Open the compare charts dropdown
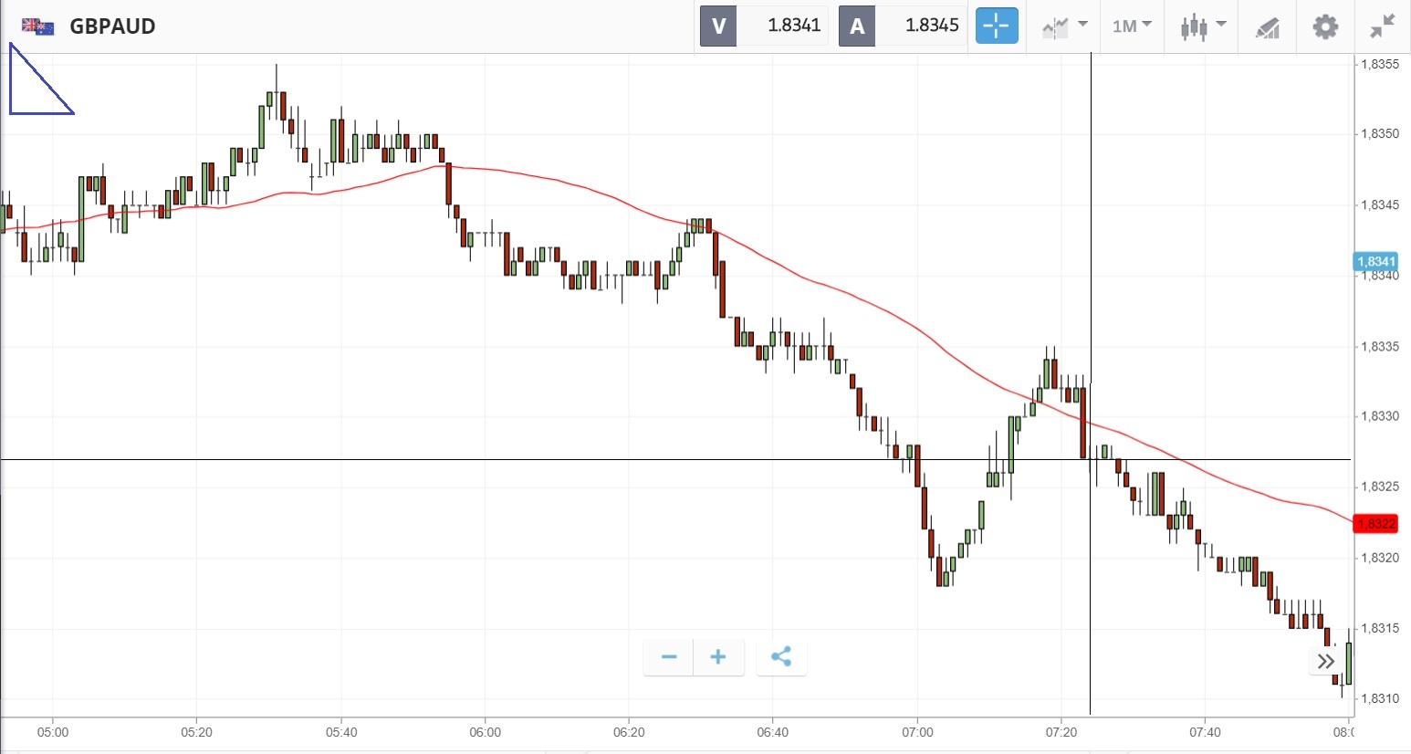The width and height of the screenshot is (1411, 754). tap(1064, 26)
